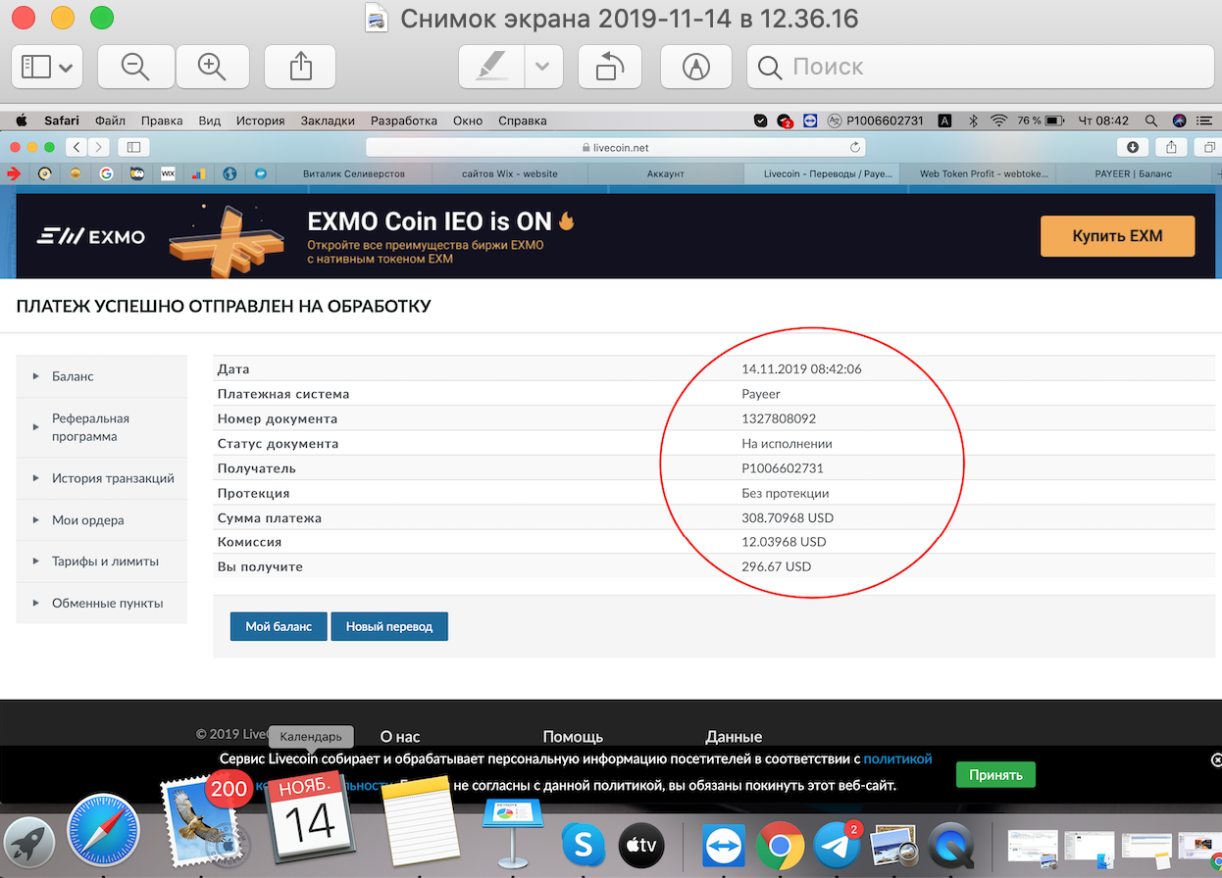Expand the Обменные пункты sidebar item

pyautogui.click(x=102, y=604)
